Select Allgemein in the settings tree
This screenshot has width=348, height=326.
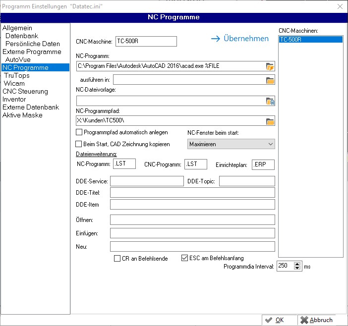[x=17, y=28]
